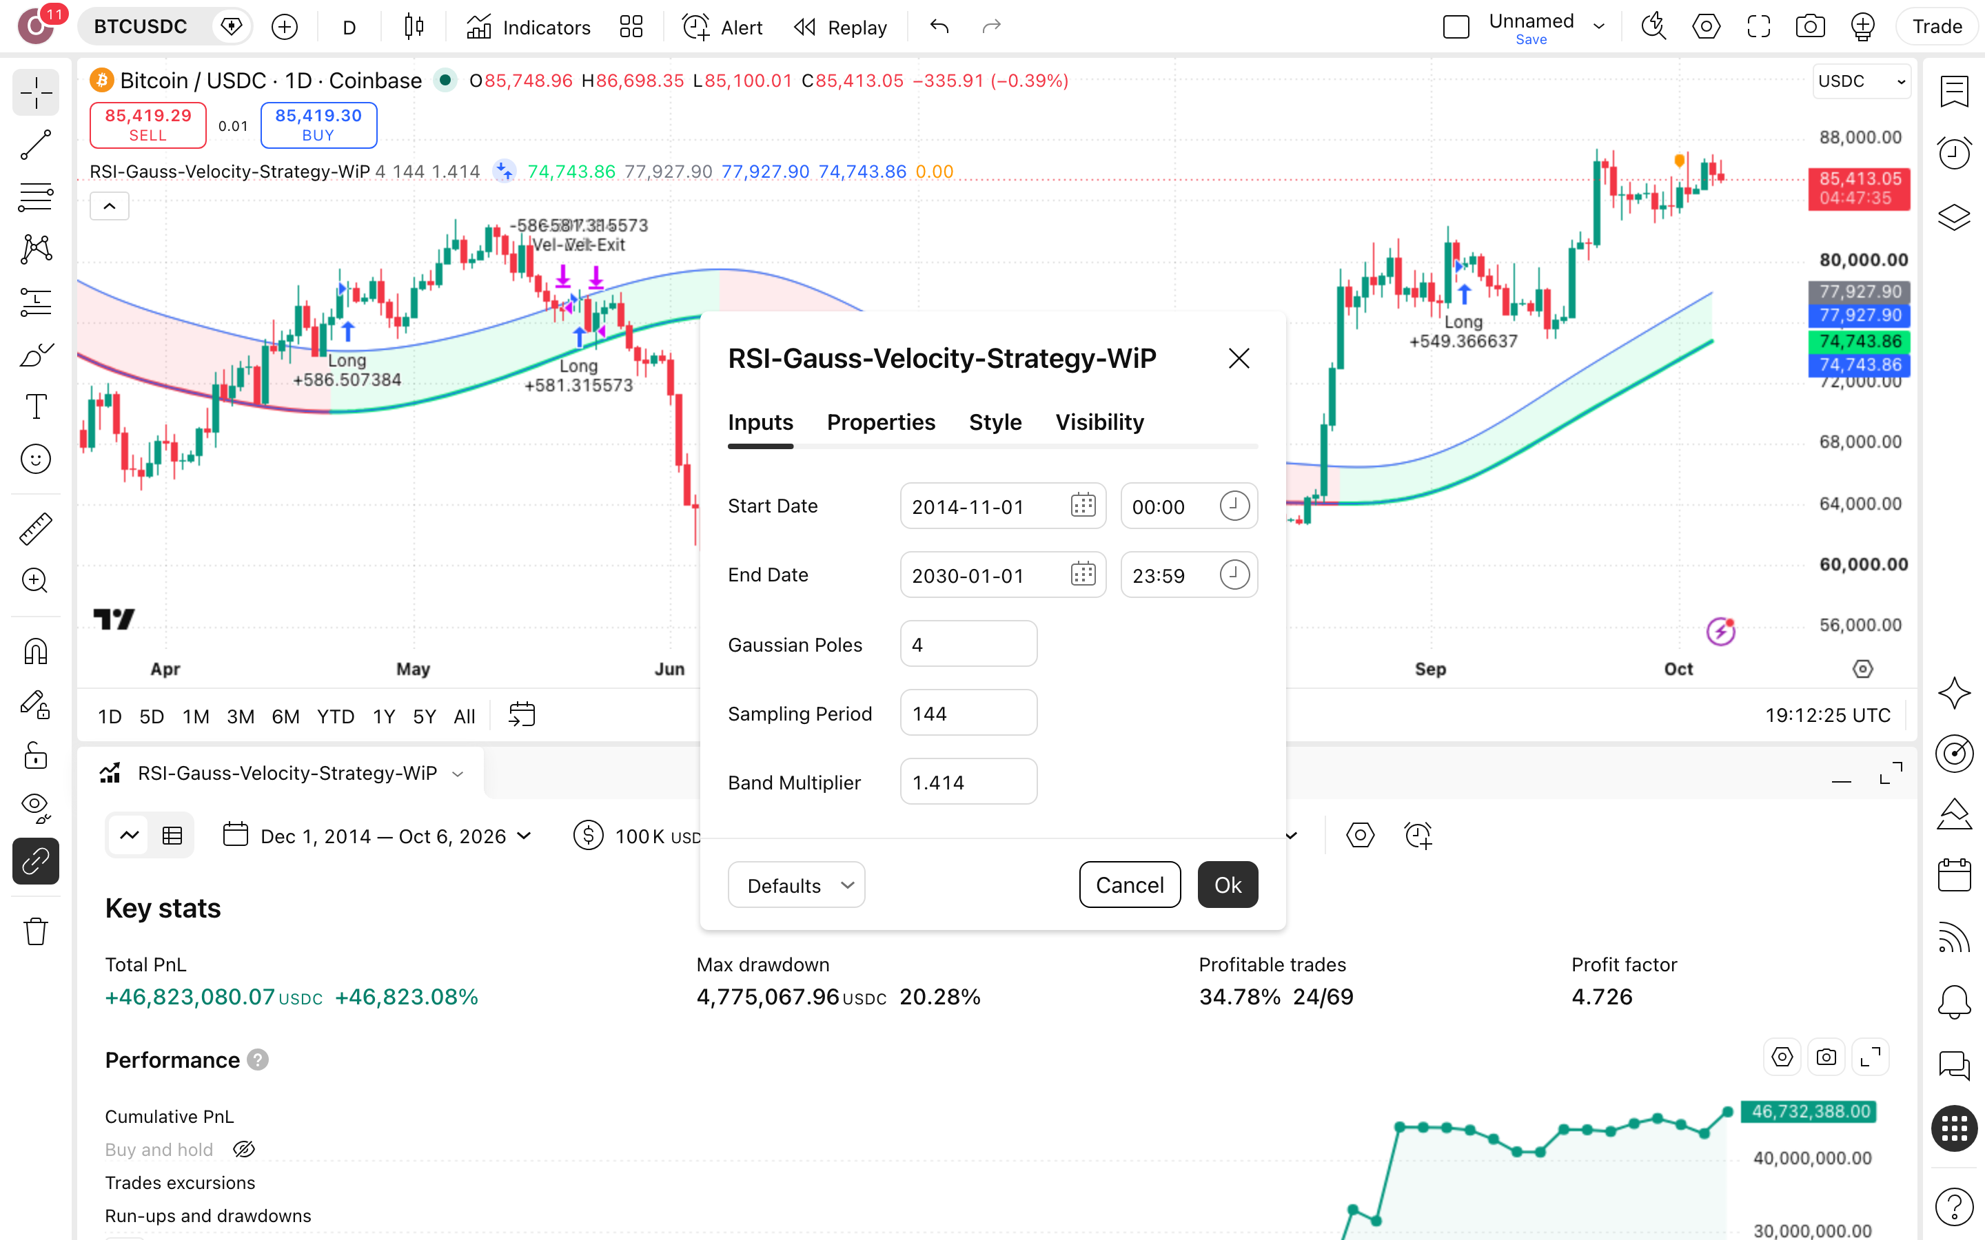This screenshot has height=1240, width=1985.
Task: Open indicator templates grid icon
Action: [x=631, y=27]
